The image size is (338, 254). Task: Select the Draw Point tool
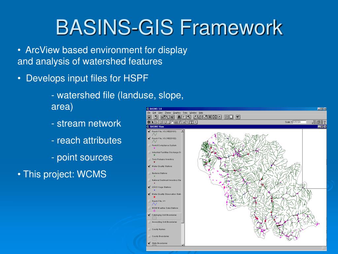pos(195,122)
